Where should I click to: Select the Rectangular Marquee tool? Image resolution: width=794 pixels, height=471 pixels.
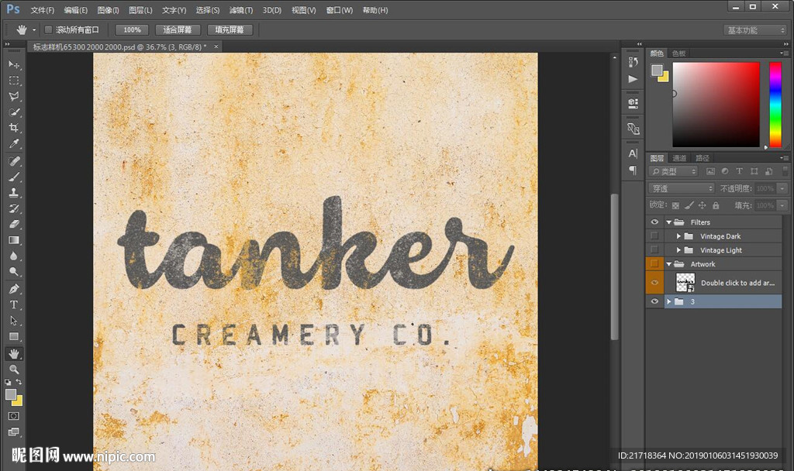[x=14, y=81]
